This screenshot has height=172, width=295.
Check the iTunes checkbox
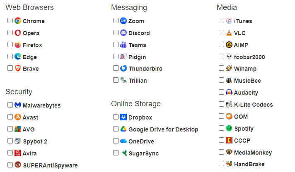(x=221, y=21)
